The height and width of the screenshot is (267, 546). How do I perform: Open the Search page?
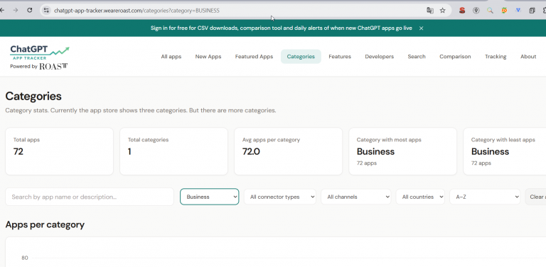[417, 57]
